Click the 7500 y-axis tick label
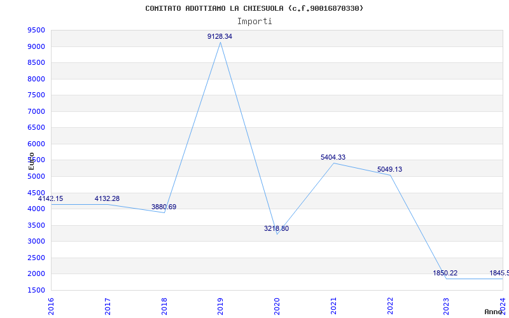The width and height of the screenshot is (509, 318). (36, 95)
